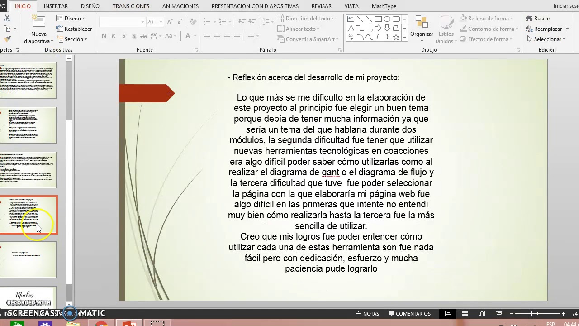
Task: Increase font size with the large A icon
Action: click(x=170, y=22)
